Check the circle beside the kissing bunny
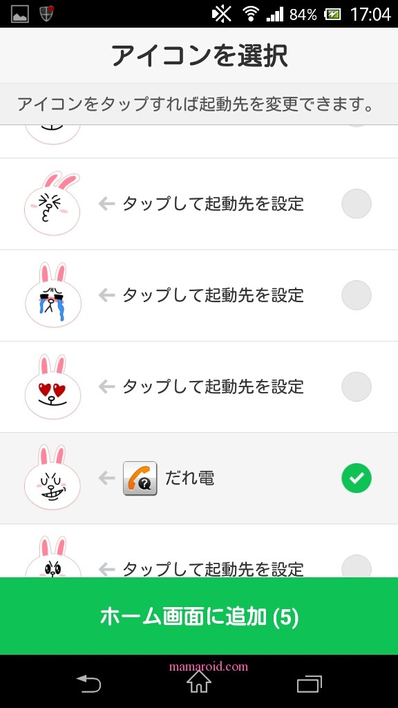The height and width of the screenshot is (708, 398). [357, 204]
